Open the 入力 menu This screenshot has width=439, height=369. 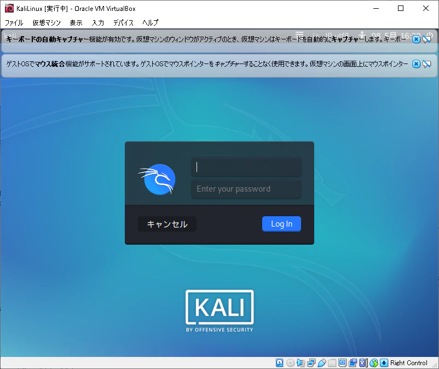[x=98, y=22]
